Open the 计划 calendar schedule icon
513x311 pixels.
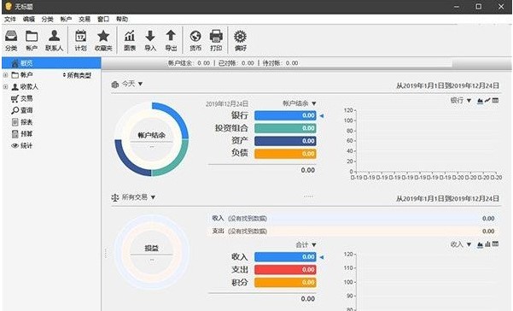pos(80,40)
